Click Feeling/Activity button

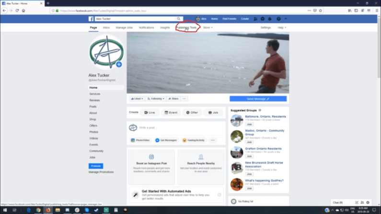click(x=194, y=140)
